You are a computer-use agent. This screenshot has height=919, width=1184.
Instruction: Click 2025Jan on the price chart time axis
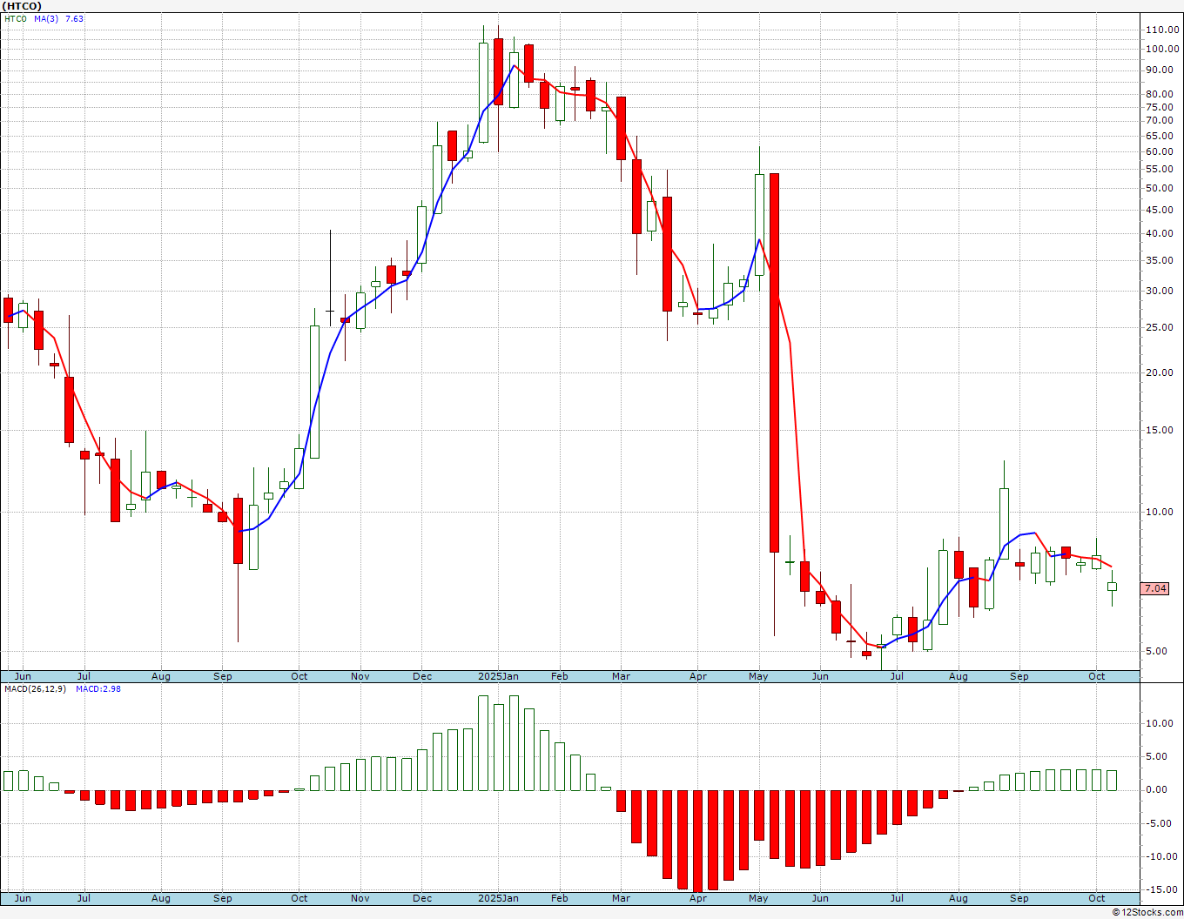click(499, 676)
